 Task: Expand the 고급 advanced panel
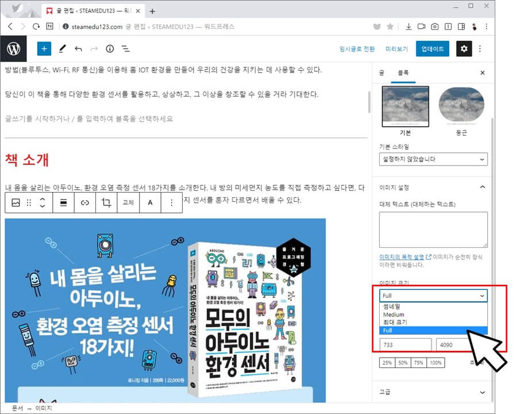433,392
